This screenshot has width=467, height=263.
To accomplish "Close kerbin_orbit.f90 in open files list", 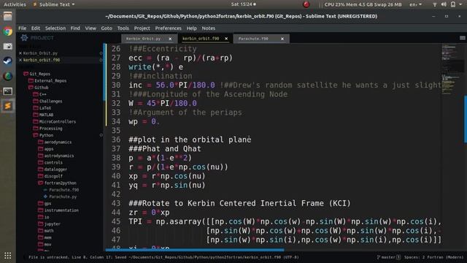I will point(20,60).
